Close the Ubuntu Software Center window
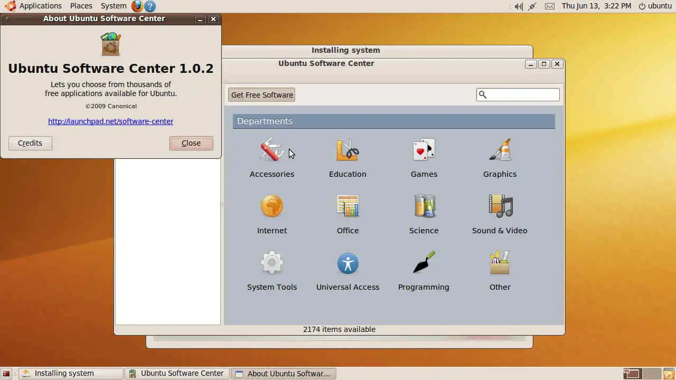The width and height of the screenshot is (676, 380). click(557, 64)
